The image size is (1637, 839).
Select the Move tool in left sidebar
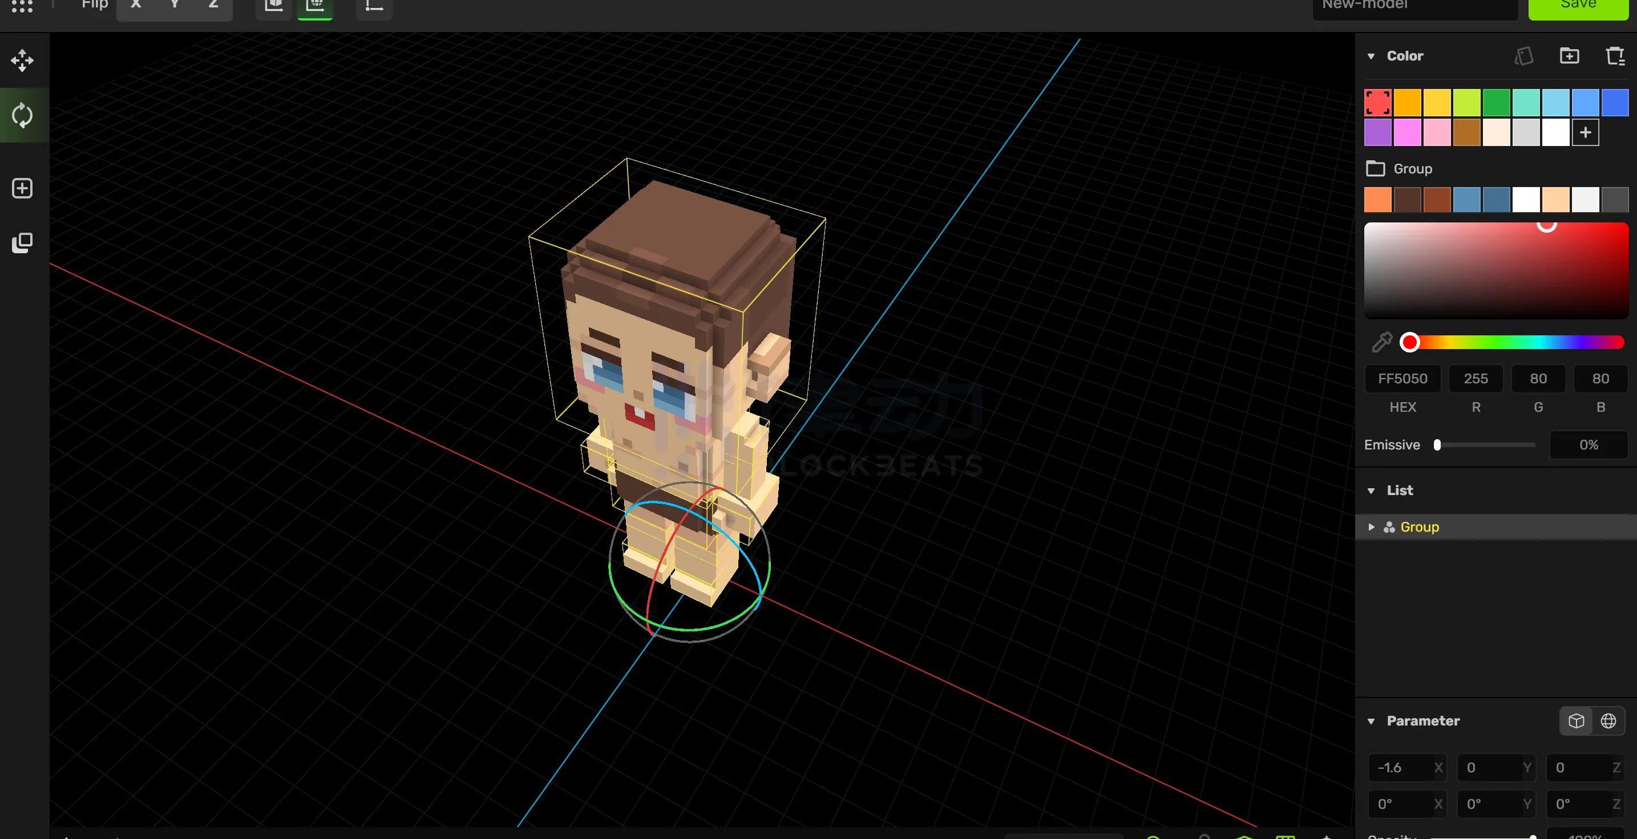pos(22,60)
